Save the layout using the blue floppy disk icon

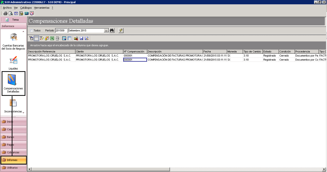coord(81,38)
